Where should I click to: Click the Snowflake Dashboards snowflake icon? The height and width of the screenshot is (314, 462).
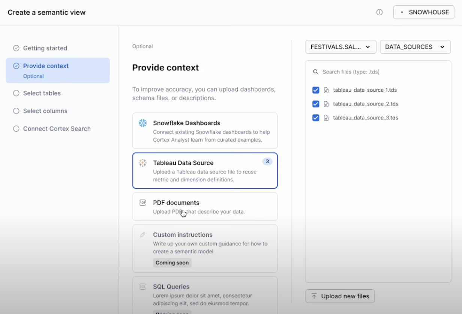(x=142, y=123)
